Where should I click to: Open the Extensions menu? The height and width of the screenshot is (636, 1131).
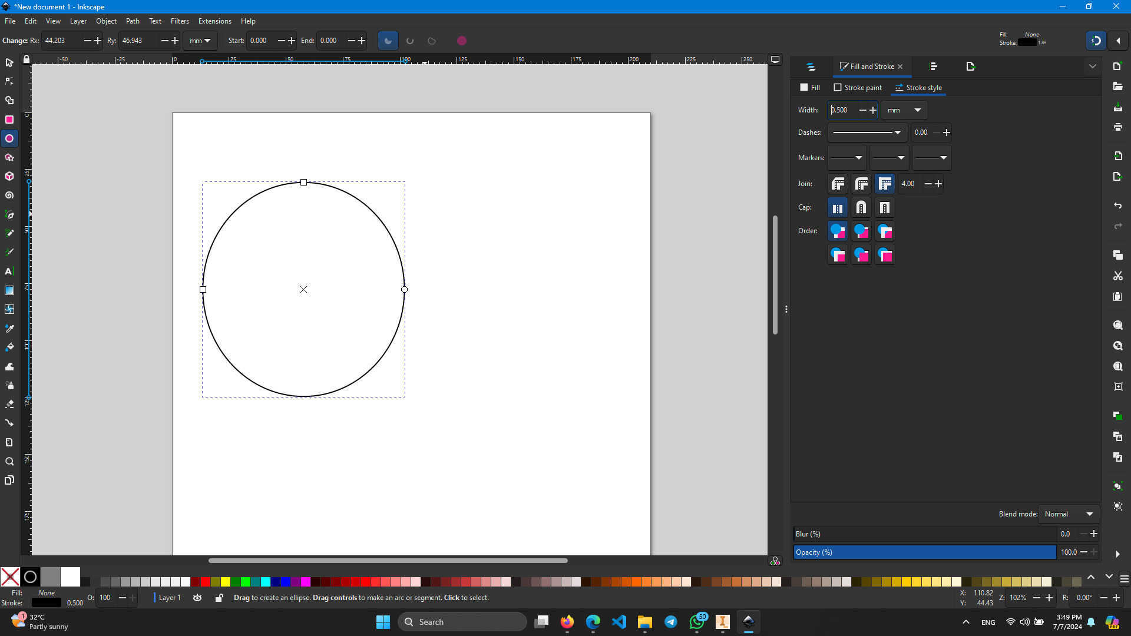pos(214,21)
